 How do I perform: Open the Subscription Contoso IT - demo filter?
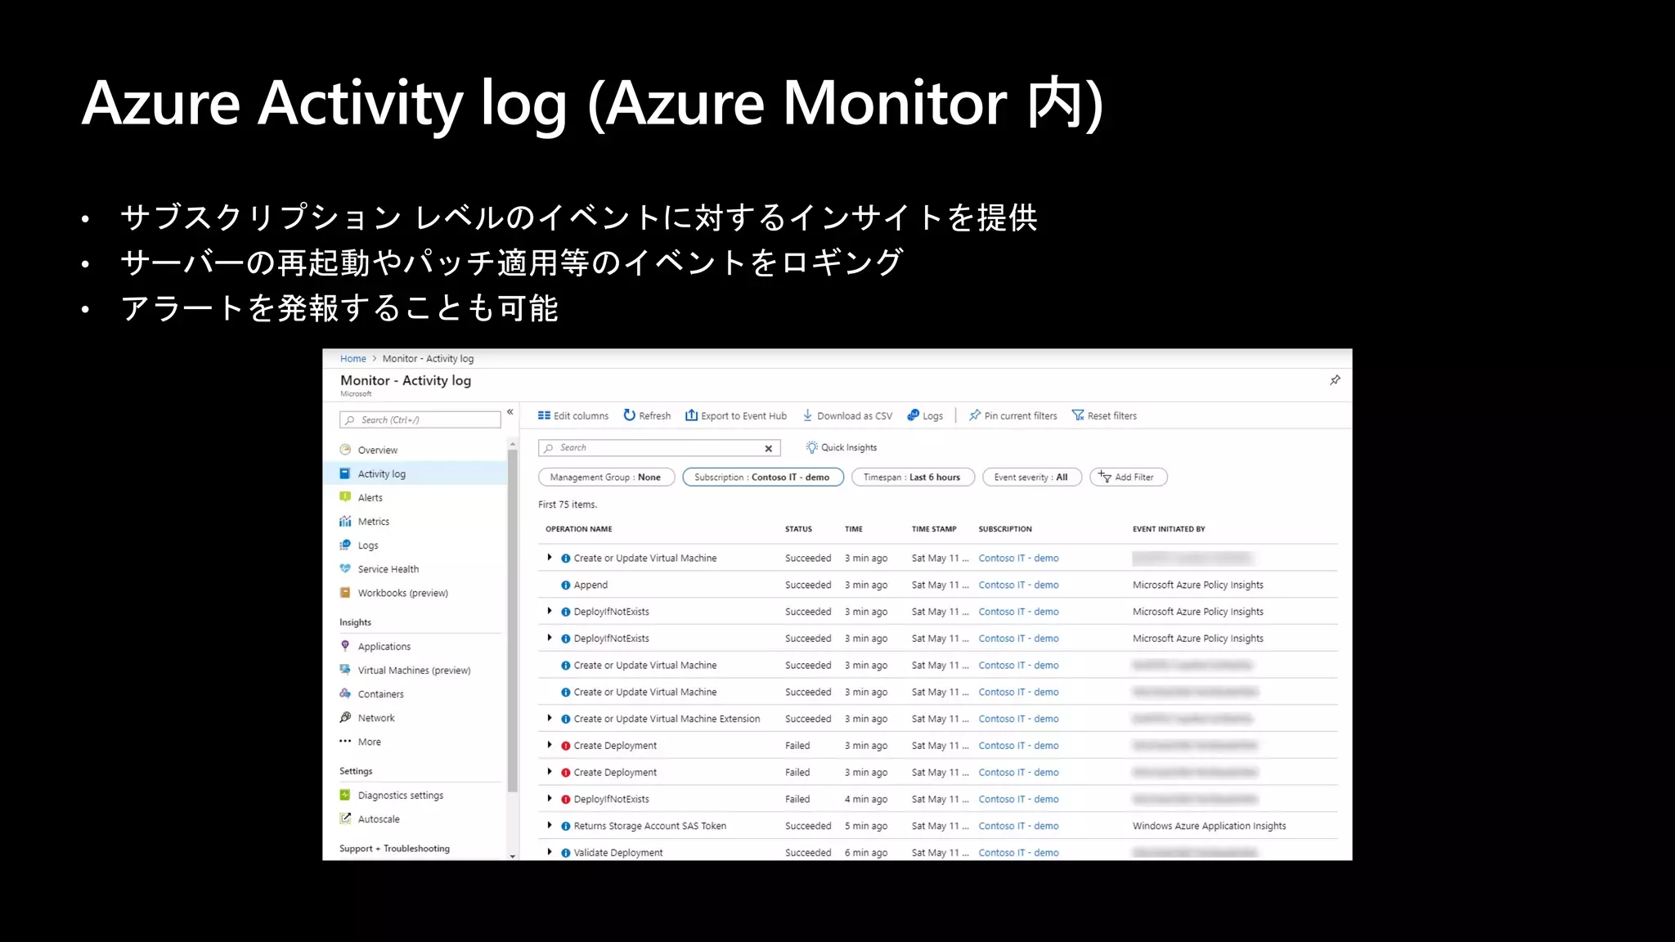pos(763,477)
